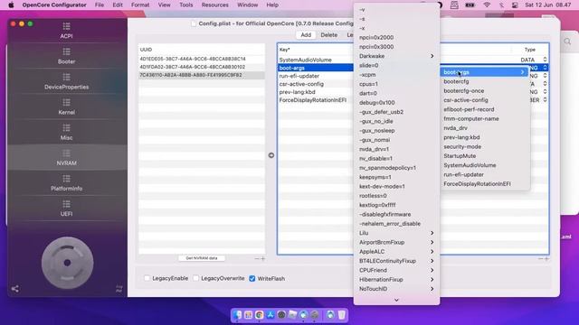Expand the AirportBrcmFixup submenu
Viewport: 579px width, 325px height.
click(x=396, y=242)
